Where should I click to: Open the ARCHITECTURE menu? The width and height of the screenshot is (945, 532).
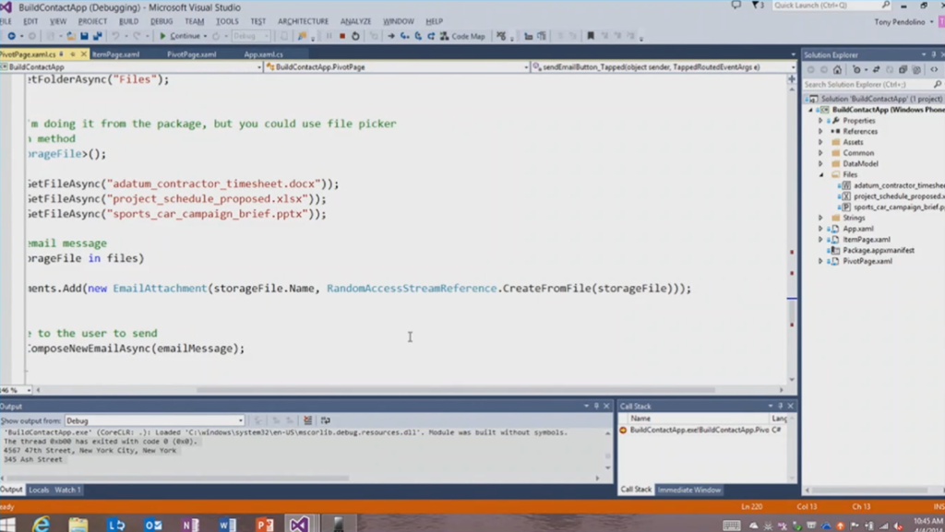click(x=303, y=21)
